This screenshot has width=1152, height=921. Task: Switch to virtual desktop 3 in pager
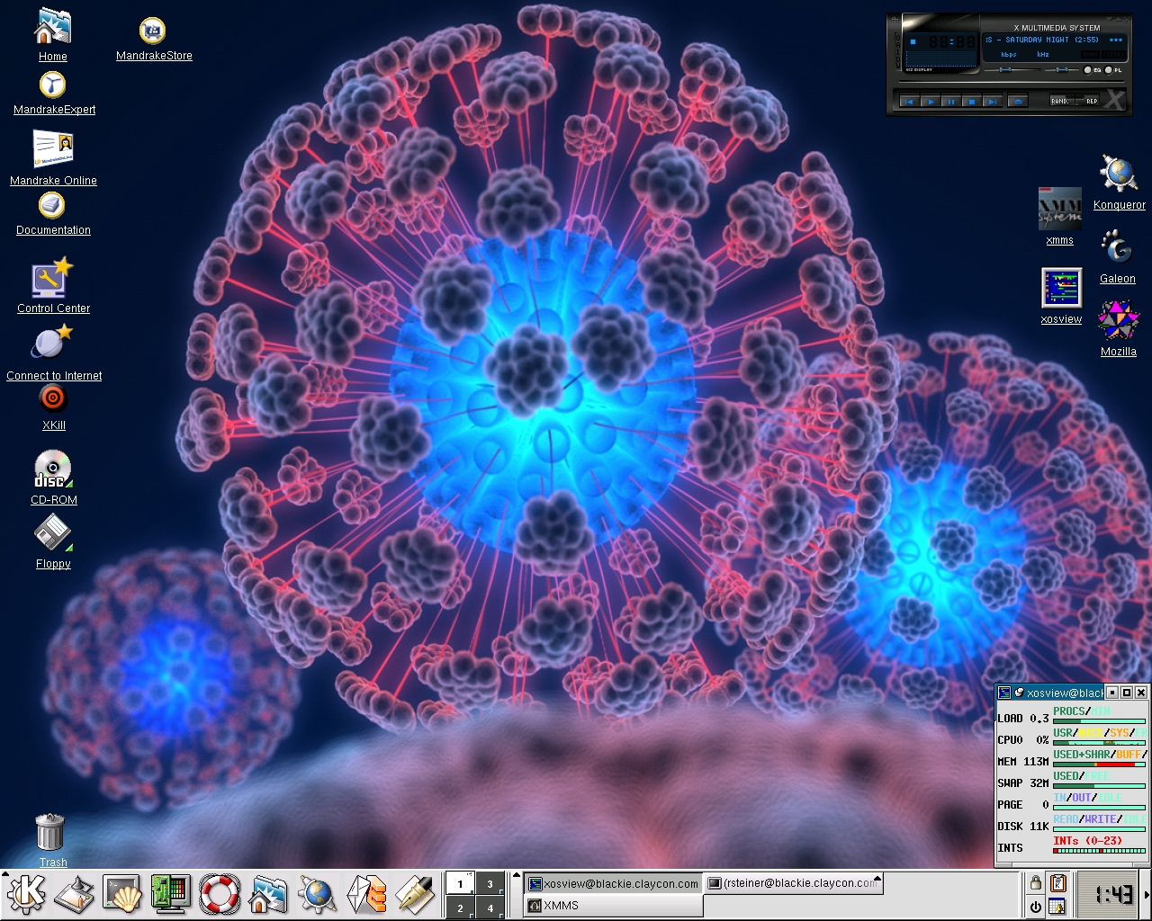pos(490,883)
